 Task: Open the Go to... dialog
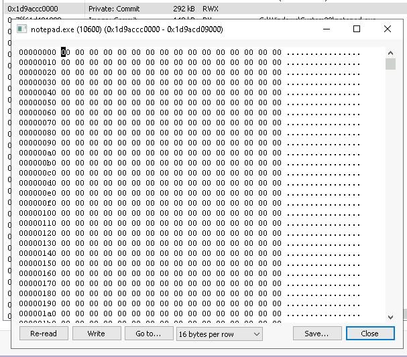pyautogui.click(x=148, y=334)
